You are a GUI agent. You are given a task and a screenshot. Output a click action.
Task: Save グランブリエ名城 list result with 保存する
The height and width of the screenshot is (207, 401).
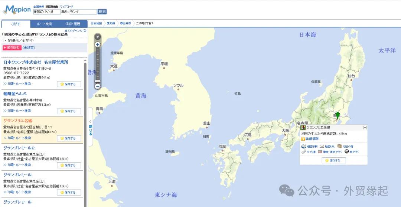tap(69, 138)
